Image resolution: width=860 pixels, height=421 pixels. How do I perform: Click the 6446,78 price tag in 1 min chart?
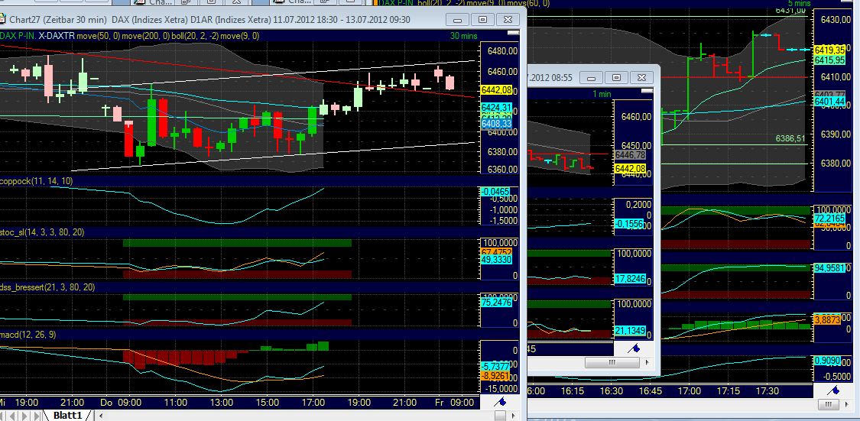631,156
